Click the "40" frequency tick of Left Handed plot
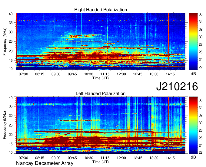 coord(11,98)
